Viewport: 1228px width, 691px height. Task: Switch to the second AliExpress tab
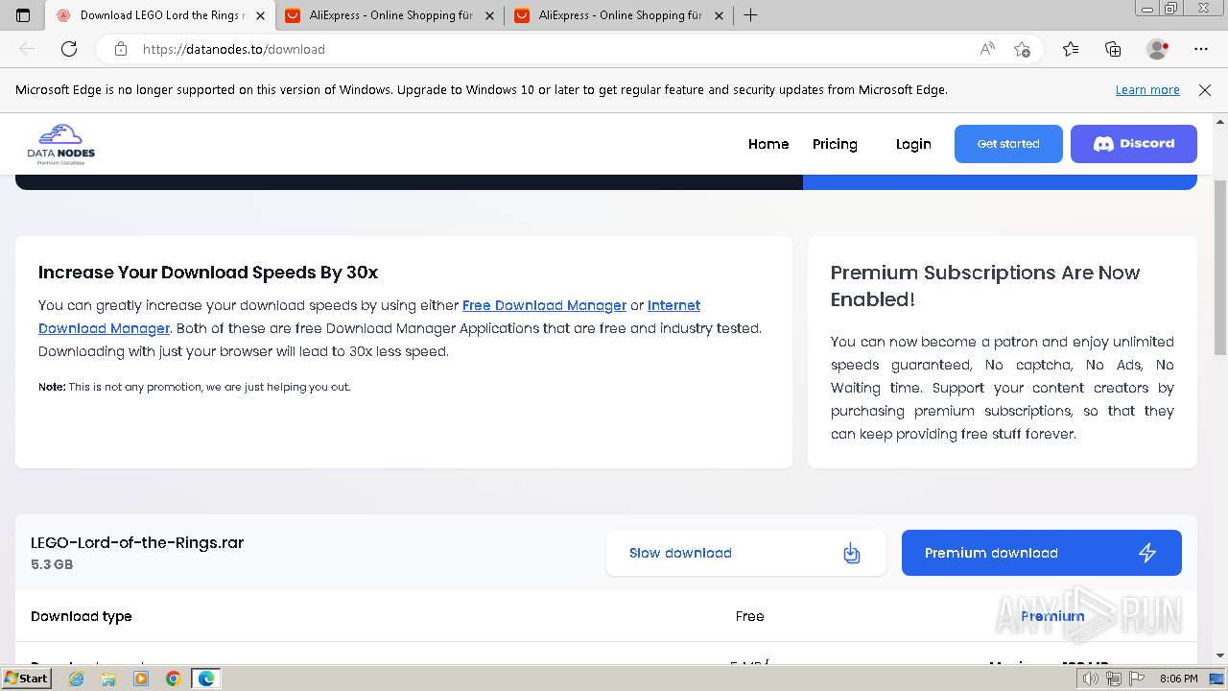[x=619, y=15]
